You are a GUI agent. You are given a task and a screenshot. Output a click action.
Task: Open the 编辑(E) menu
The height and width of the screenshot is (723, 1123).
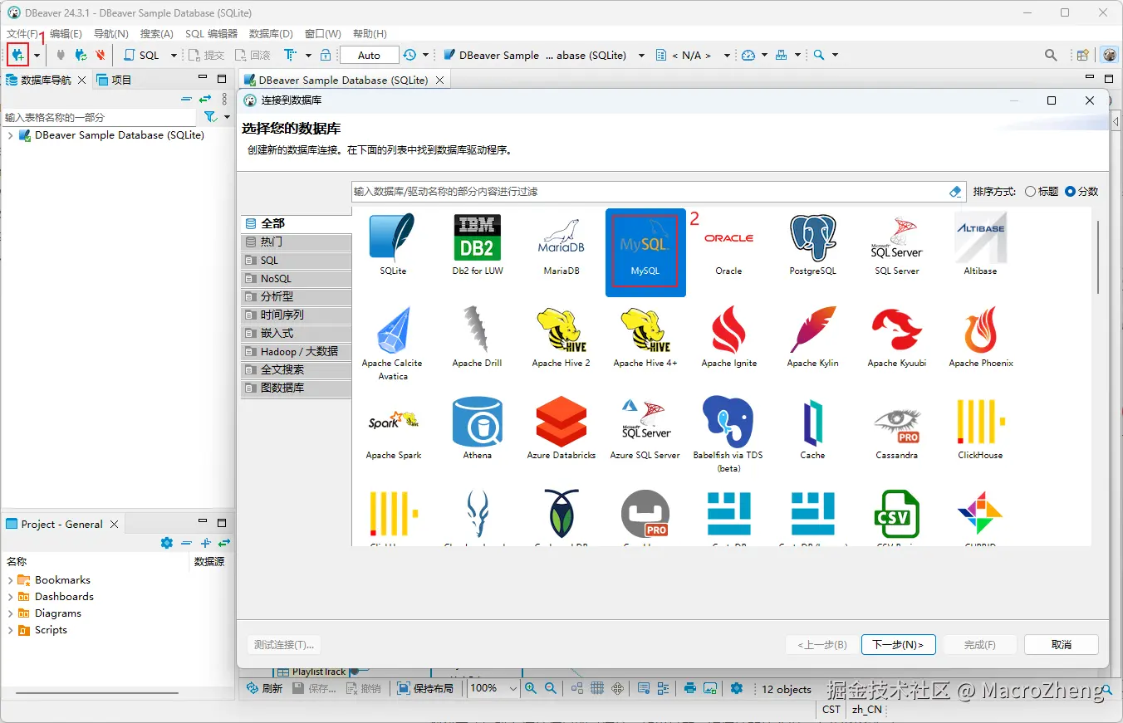[66, 34]
